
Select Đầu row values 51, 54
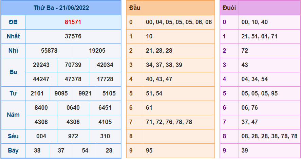tap(154, 93)
